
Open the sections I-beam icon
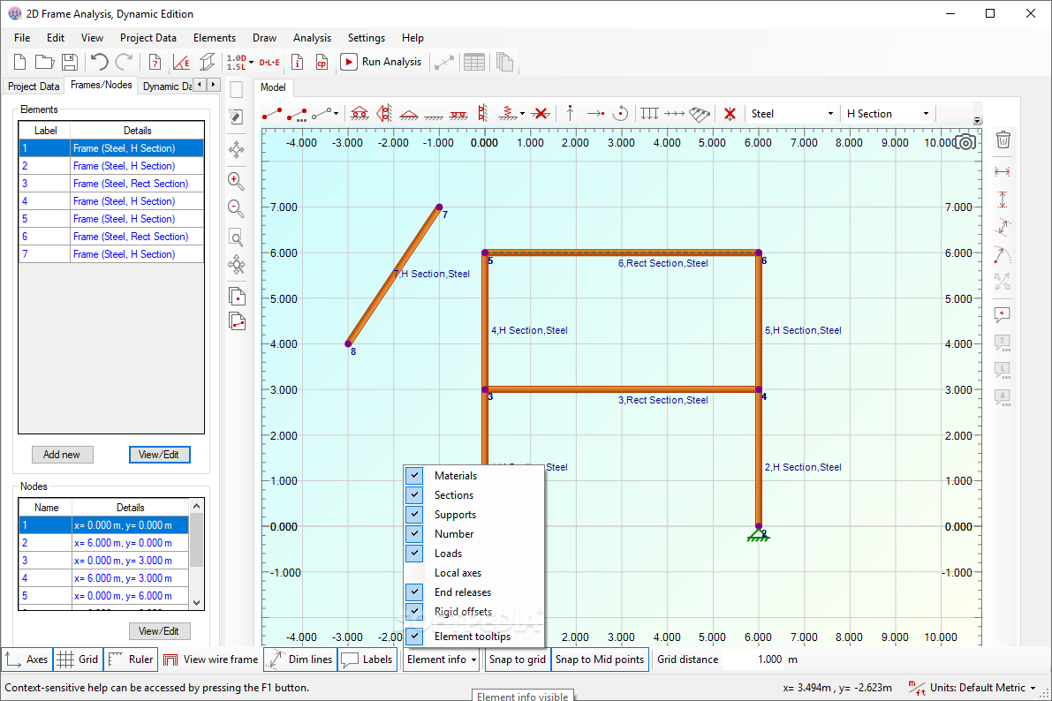pos(208,62)
